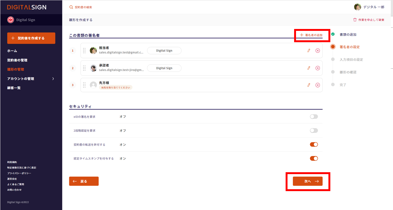The width and height of the screenshot is (393, 210).
Task: Enable the xIDの署名を要求 toggle
Action: 314,116
